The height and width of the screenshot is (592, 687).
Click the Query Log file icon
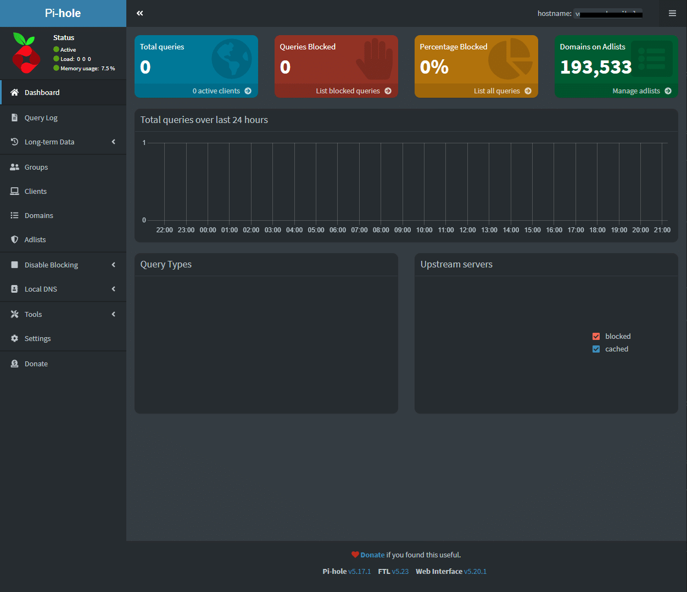pos(15,118)
